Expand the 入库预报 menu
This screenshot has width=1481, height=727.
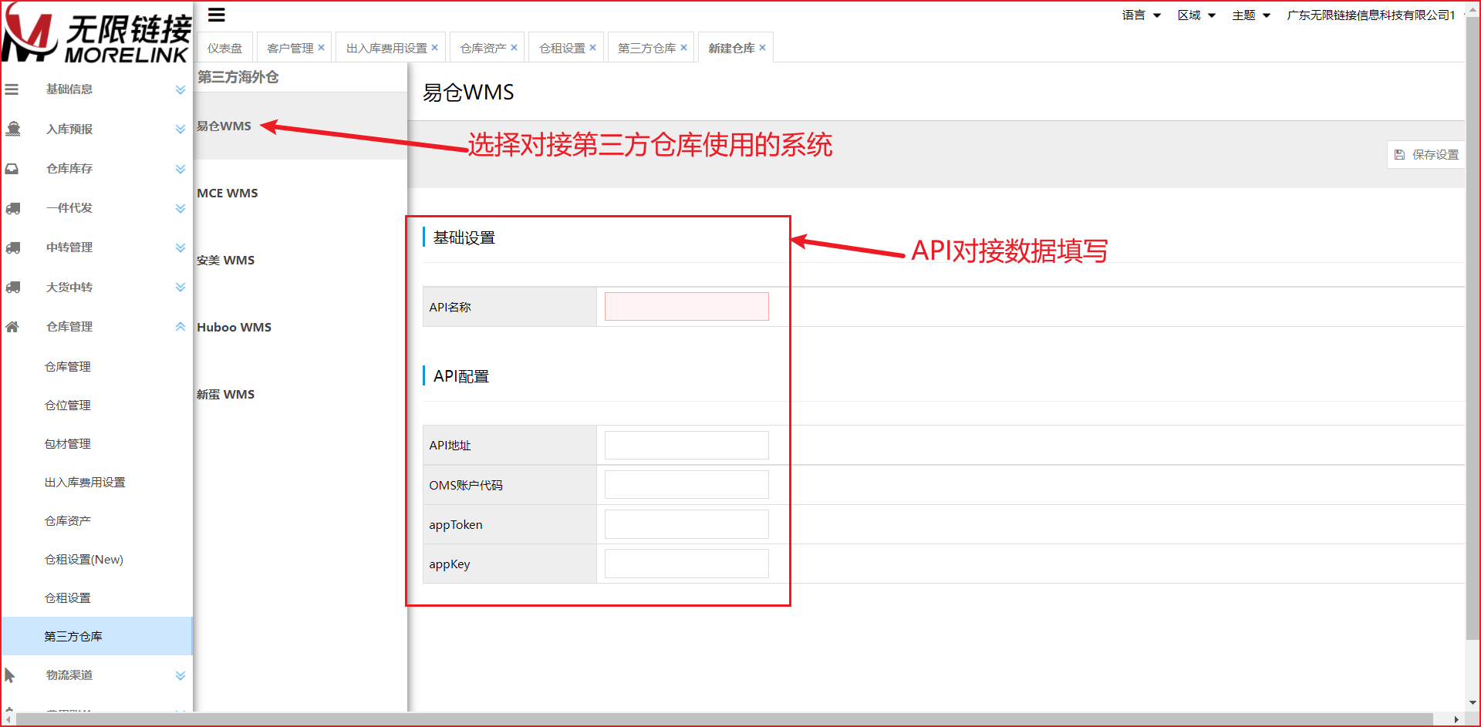click(x=180, y=129)
